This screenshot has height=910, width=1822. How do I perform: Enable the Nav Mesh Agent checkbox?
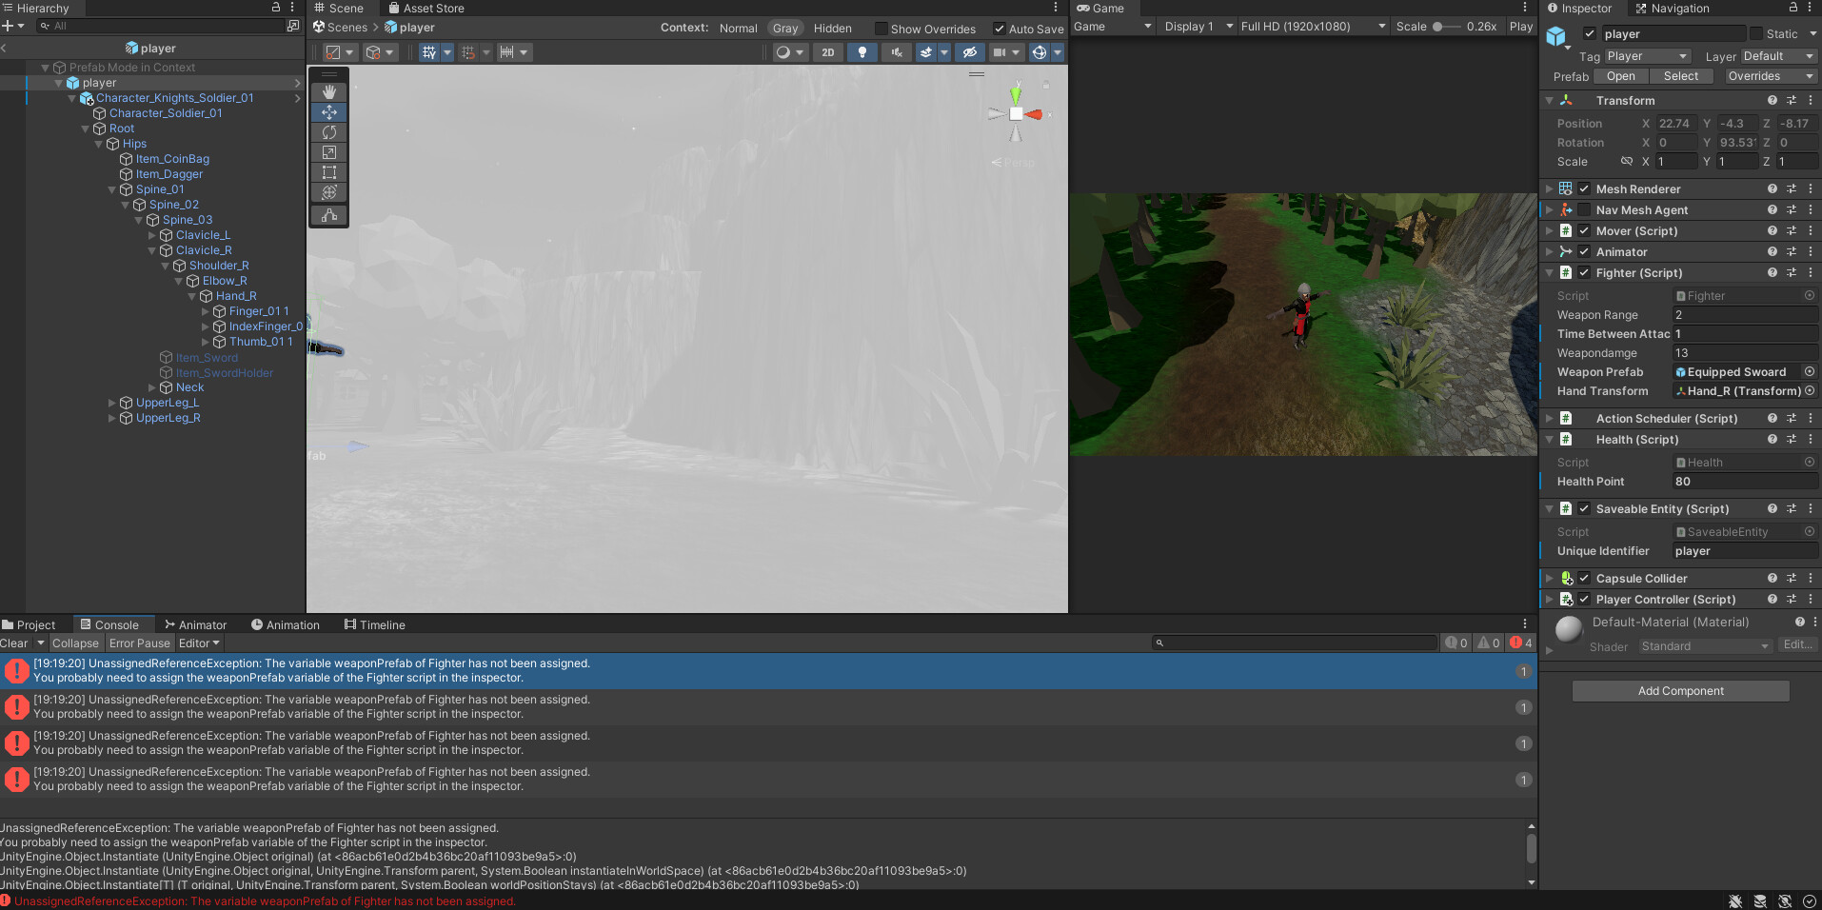click(1584, 210)
